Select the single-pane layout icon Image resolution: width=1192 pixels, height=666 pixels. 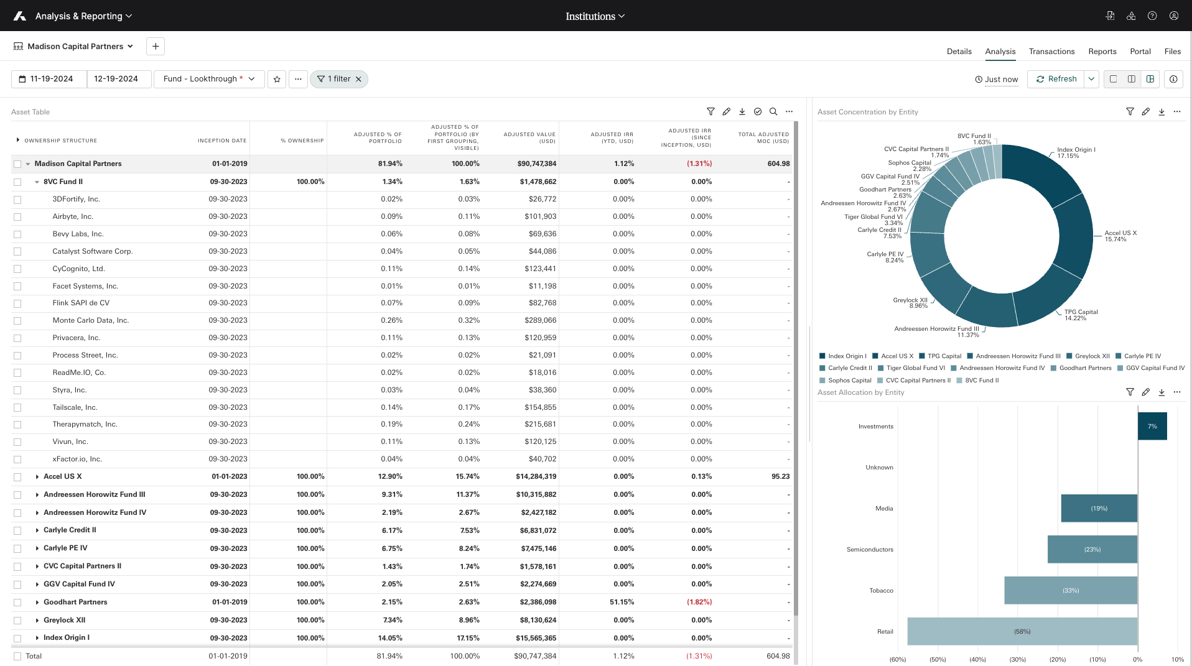click(1114, 79)
